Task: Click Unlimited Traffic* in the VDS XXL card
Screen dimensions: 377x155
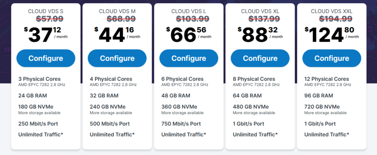Action: pos(326,134)
